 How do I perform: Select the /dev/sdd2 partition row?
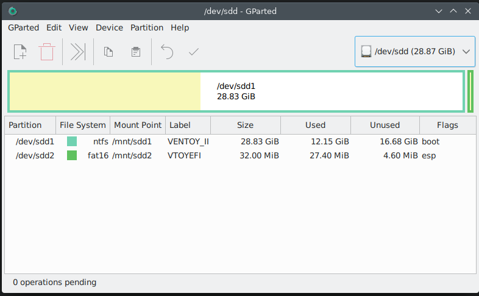pos(35,155)
